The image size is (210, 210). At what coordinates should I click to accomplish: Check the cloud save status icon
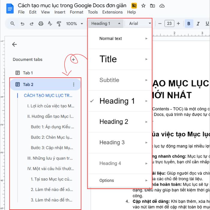click(162, 6)
